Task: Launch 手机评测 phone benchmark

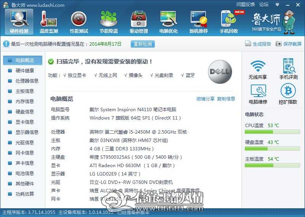Action: 289,69
